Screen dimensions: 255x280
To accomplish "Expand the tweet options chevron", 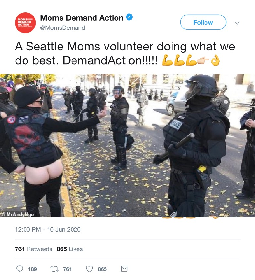I will 237,23.
